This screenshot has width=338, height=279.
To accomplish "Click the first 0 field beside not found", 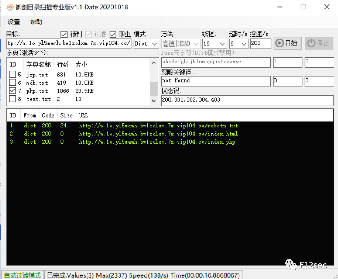I will click(287, 81).
